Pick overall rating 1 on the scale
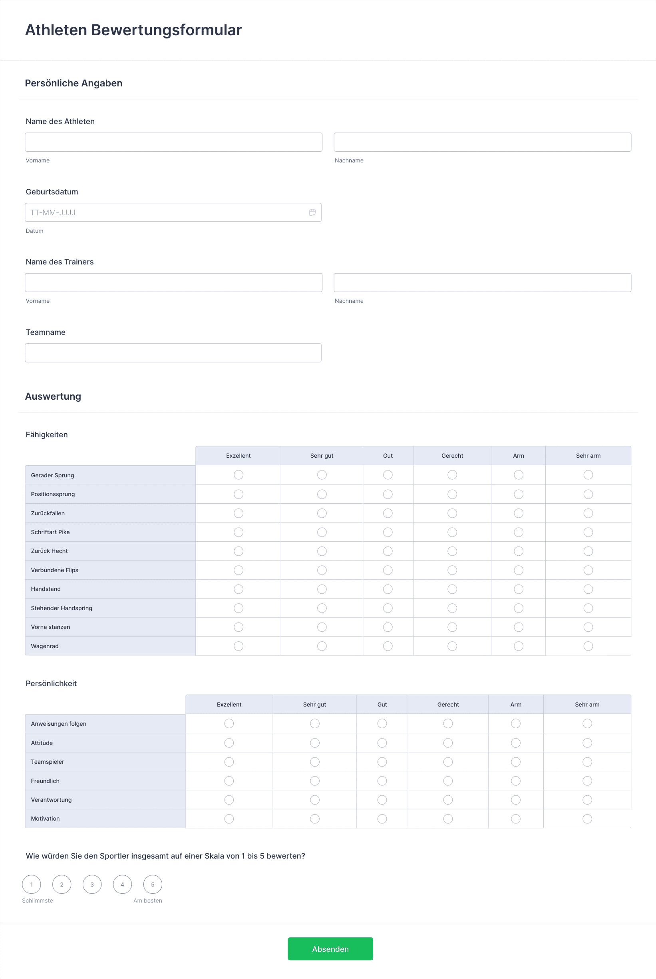 click(32, 884)
